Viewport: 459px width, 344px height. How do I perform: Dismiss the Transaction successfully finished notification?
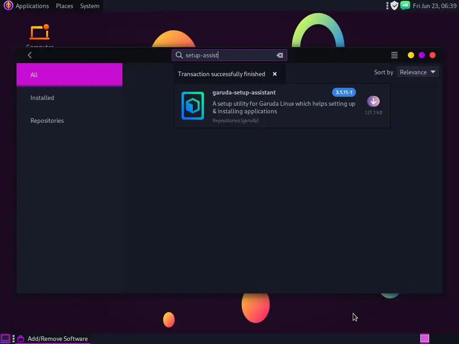275,74
